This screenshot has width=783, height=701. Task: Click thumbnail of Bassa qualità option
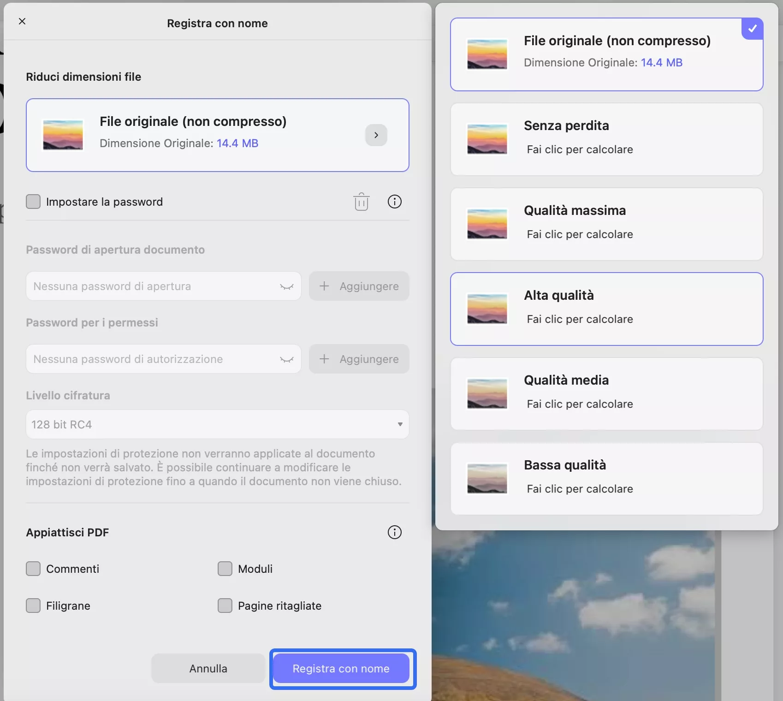pos(487,479)
